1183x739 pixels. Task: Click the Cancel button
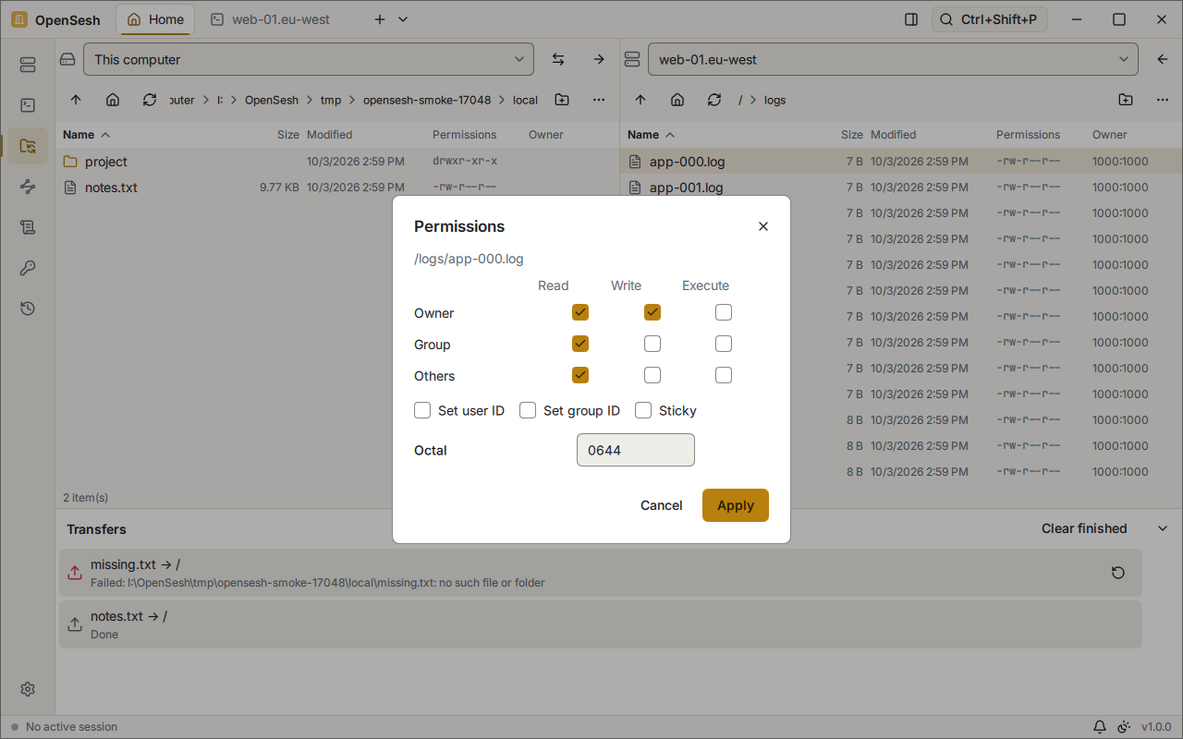click(x=662, y=505)
